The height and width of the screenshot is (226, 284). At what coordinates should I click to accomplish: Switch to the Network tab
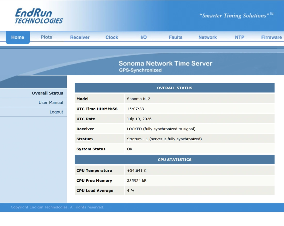click(208, 37)
